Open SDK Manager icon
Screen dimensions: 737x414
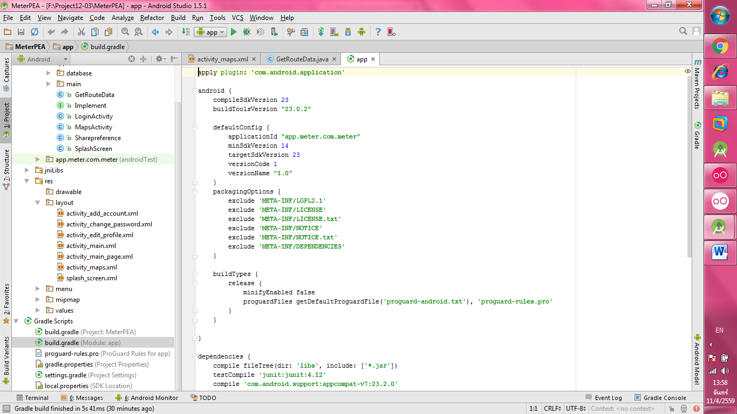(348, 32)
